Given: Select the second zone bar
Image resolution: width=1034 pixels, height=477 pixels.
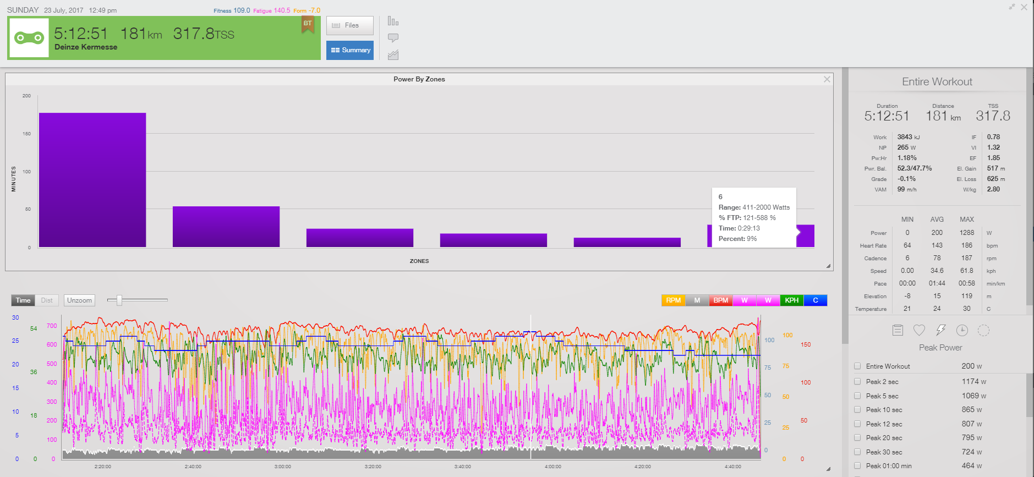Looking at the screenshot, I should [226, 227].
